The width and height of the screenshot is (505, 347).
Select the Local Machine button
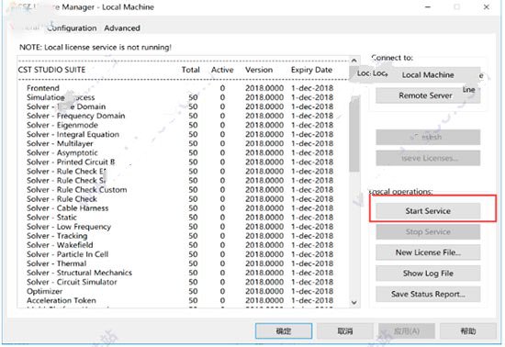pos(428,75)
